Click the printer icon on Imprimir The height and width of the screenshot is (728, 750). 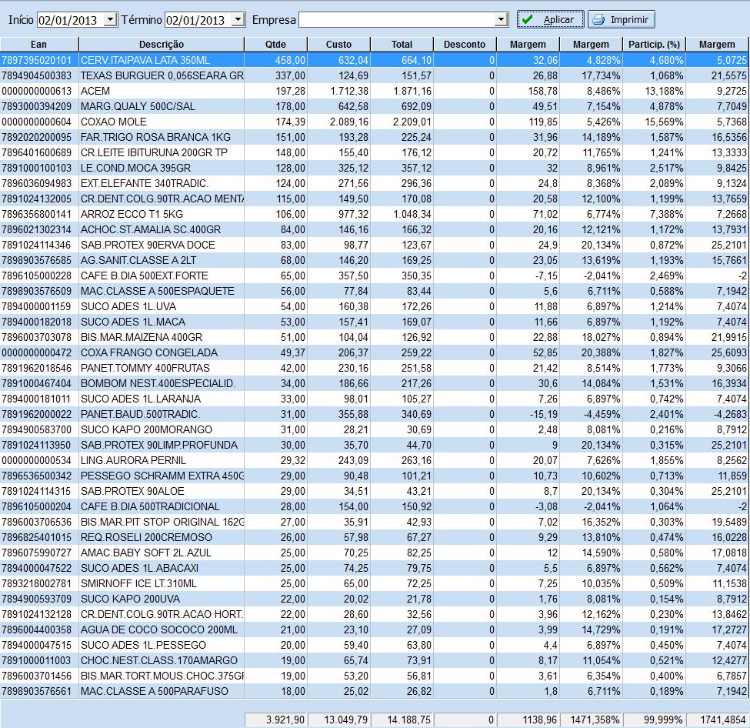(598, 20)
